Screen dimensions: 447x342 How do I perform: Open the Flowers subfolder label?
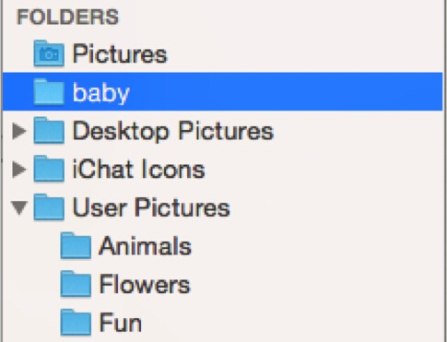coord(145,285)
